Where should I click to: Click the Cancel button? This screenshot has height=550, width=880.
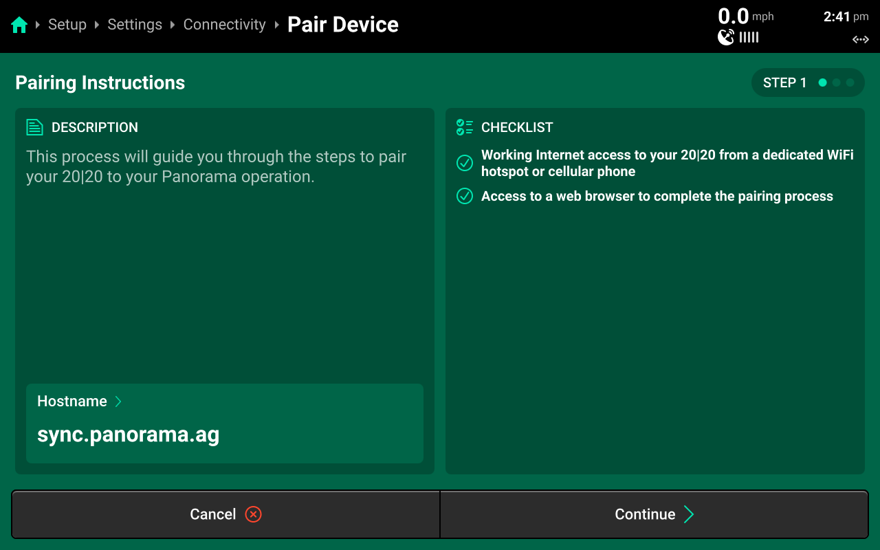225,514
